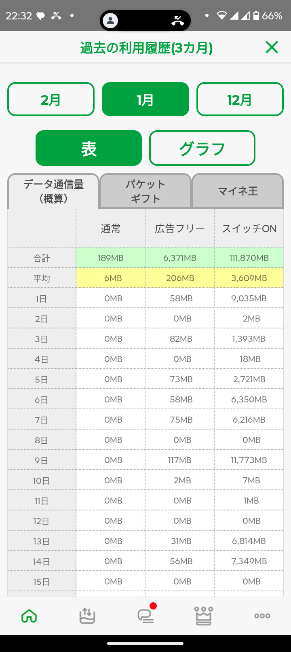
Task: Open the マイネ王 tab
Action: (238, 191)
